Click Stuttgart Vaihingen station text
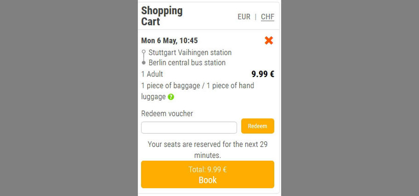This screenshot has width=419, height=196. 190,53
